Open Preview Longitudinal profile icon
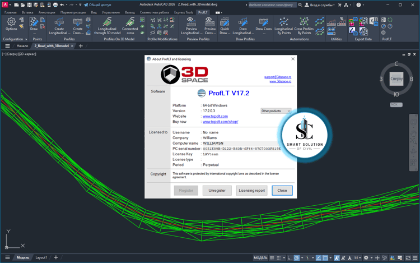Viewport: 420px width, 263px height. (191, 26)
